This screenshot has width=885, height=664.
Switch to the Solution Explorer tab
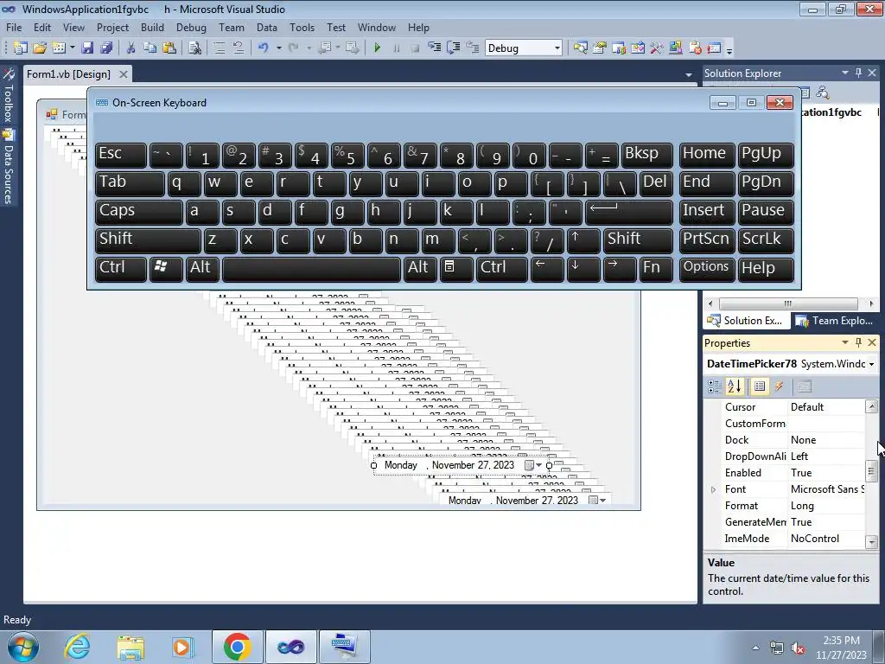coord(745,321)
